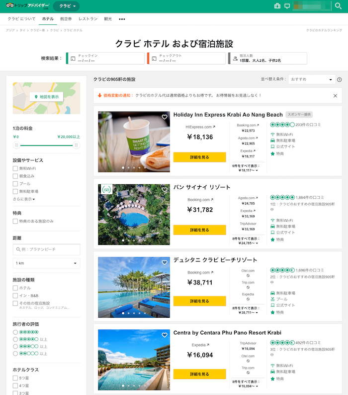Open the クラビ について tab
This screenshot has width=348, height=395.
[21, 19]
